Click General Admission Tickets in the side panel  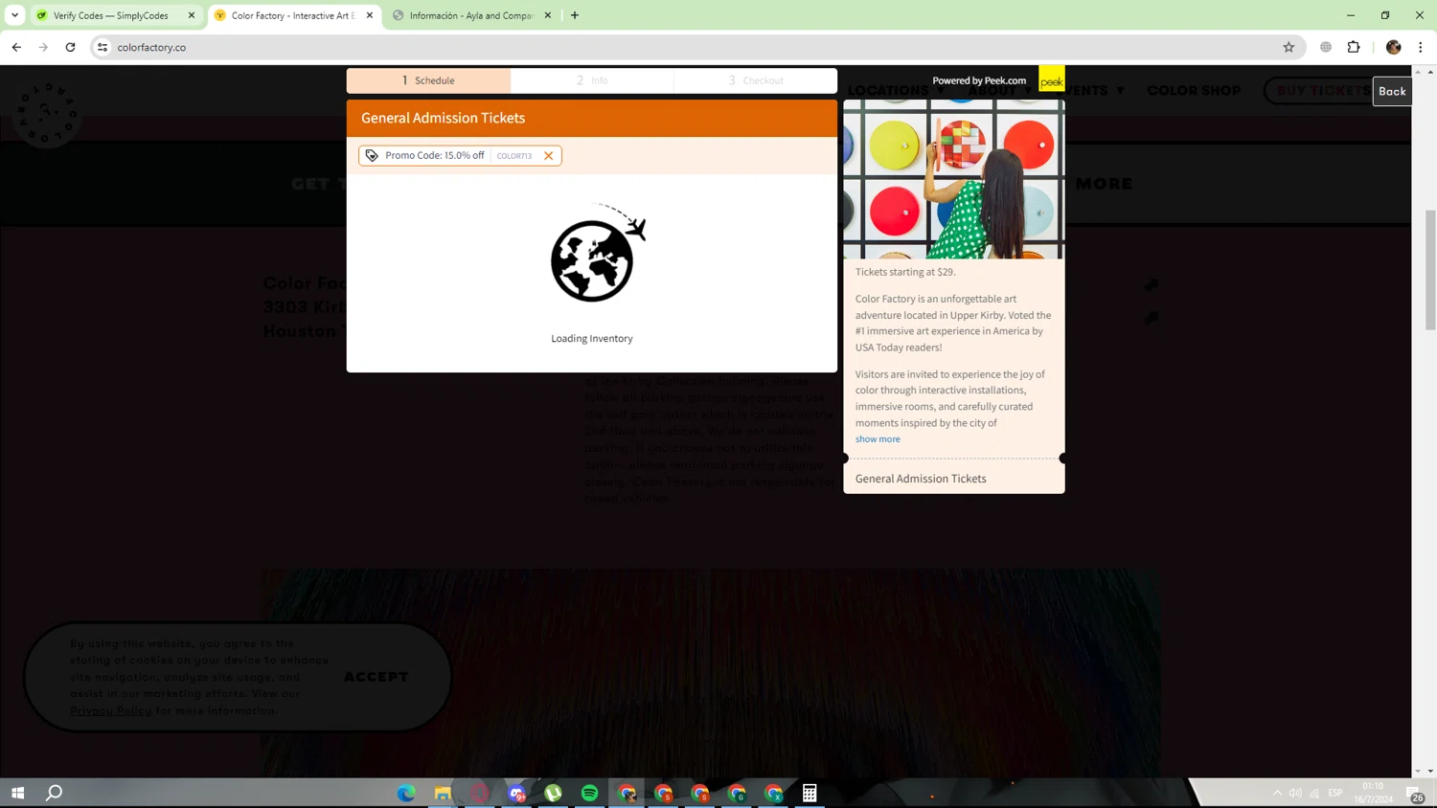tap(921, 479)
